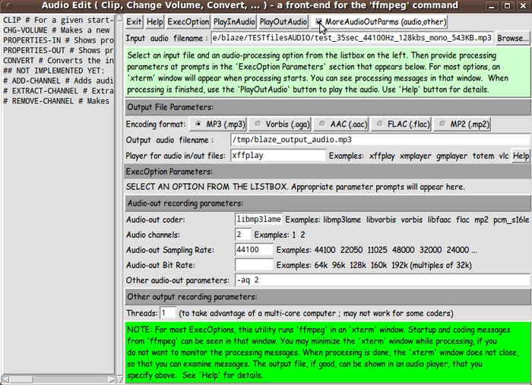Viewport: 532px width, 385px height.
Task: Select '## NOT IMPLEMENTED YET:' listbox row
Action: click(59, 71)
